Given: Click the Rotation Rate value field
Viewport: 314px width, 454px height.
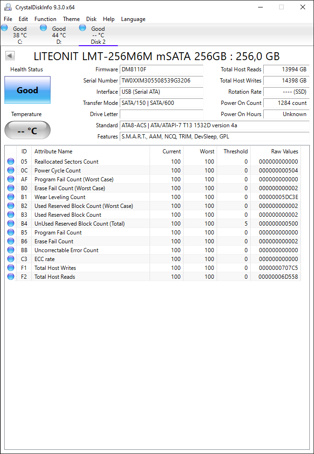Looking at the screenshot, I should point(287,92).
